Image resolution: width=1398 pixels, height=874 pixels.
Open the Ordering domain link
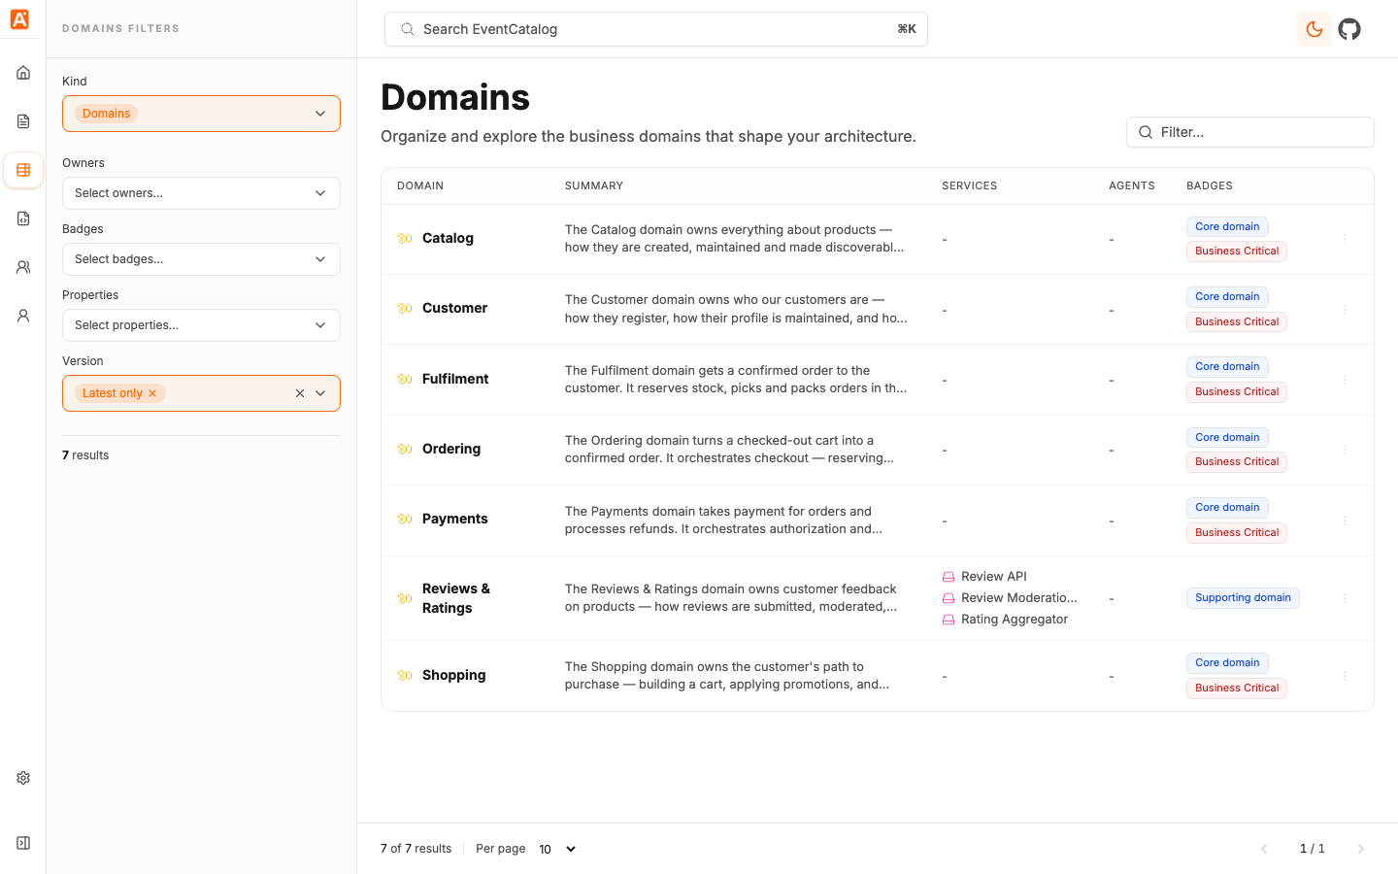(x=451, y=449)
